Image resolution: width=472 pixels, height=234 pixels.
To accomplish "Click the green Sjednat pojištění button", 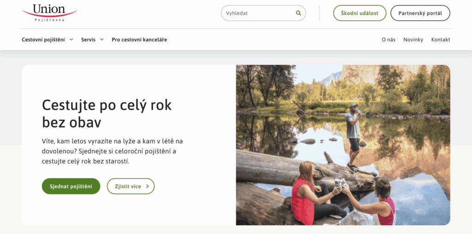I will tap(71, 187).
